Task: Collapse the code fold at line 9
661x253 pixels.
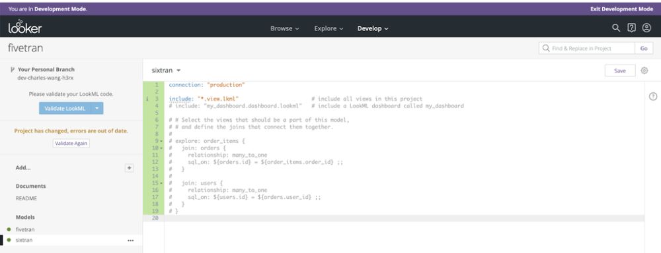Action: coord(161,141)
